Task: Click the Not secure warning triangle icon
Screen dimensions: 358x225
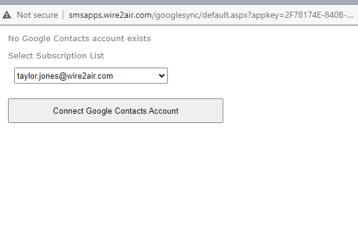Action: [7, 15]
